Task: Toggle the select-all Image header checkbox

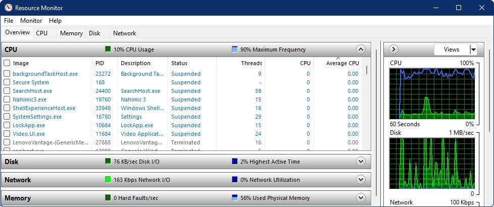Action: click(x=7, y=63)
